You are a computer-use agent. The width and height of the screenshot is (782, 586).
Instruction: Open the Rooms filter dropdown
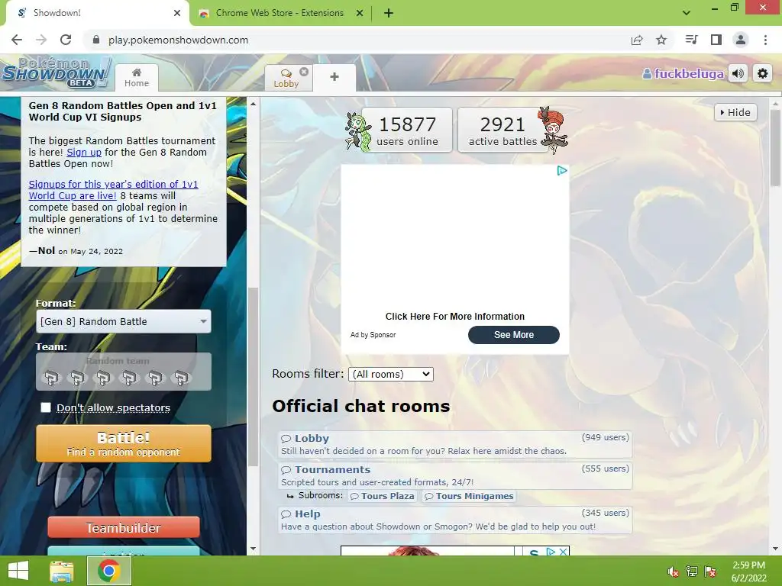point(391,374)
